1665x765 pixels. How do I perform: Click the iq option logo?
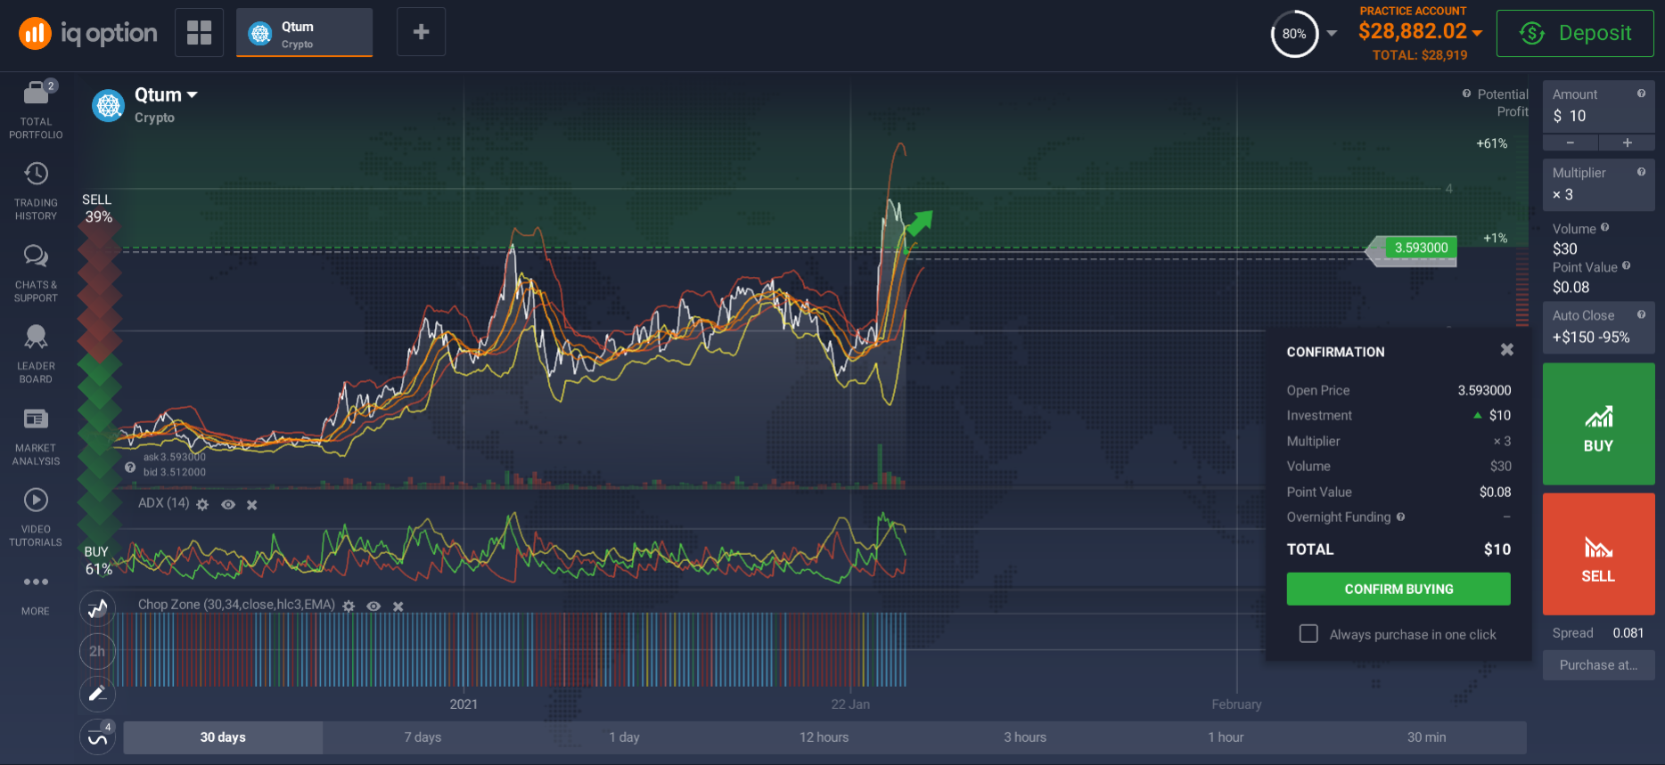(x=87, y=34)
